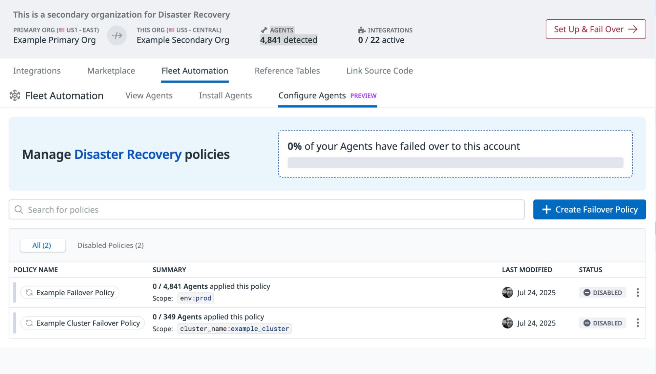Switch to the Disabled Policies filter
656x374 pixels.
tap(110, 245)
